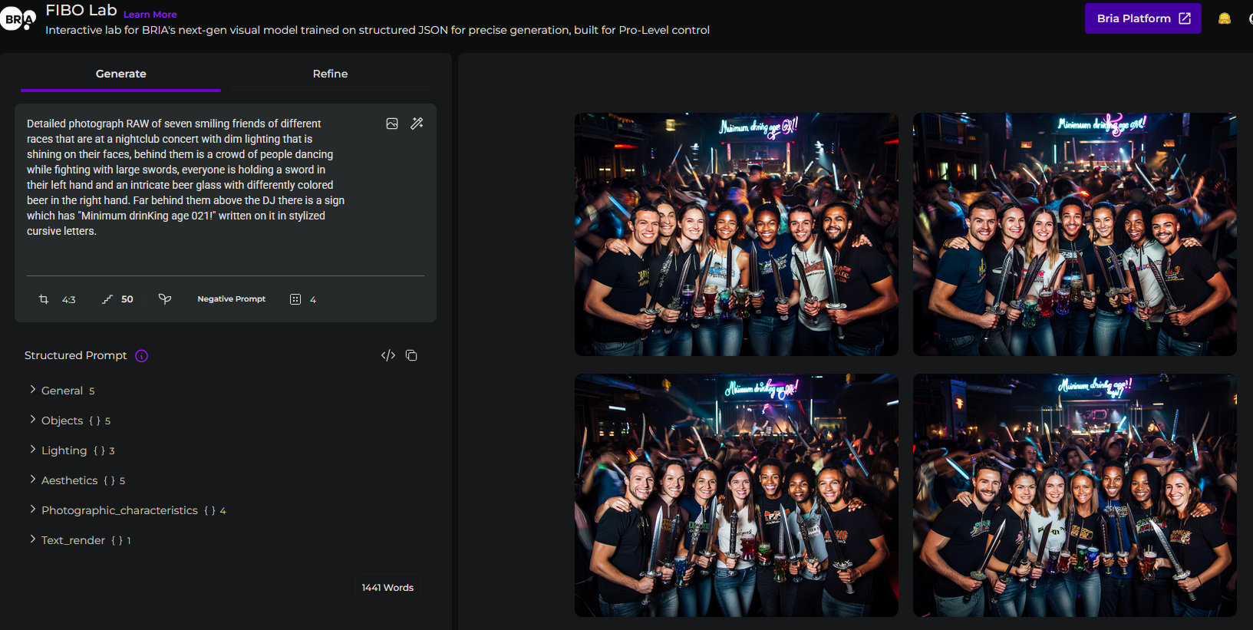Click the "FIBO Lab" title
This screenshot has width=1253, height=630.
pyautogui.click(x=81, y=11)
